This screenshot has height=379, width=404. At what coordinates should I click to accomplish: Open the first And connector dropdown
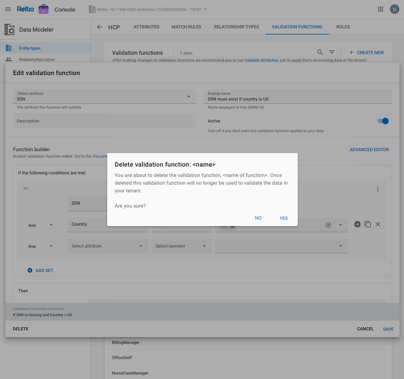40,225
